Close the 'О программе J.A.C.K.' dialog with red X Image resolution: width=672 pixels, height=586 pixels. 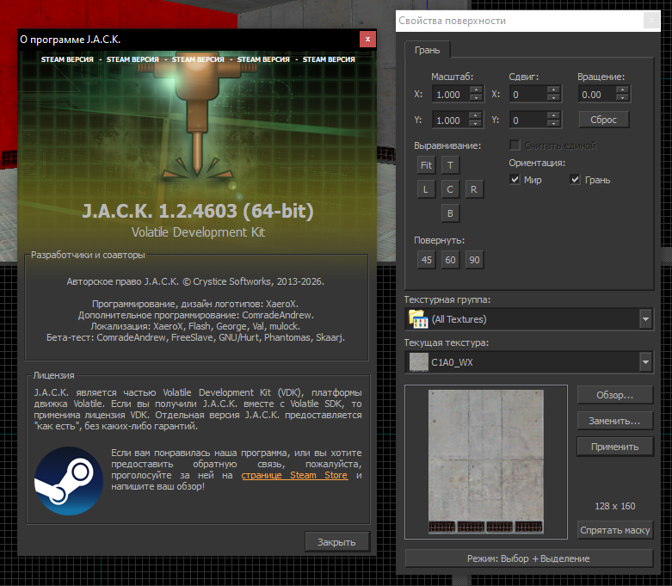point(367,39)
